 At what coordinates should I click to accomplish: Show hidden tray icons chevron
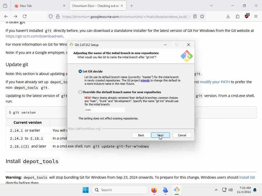[216, 190]
